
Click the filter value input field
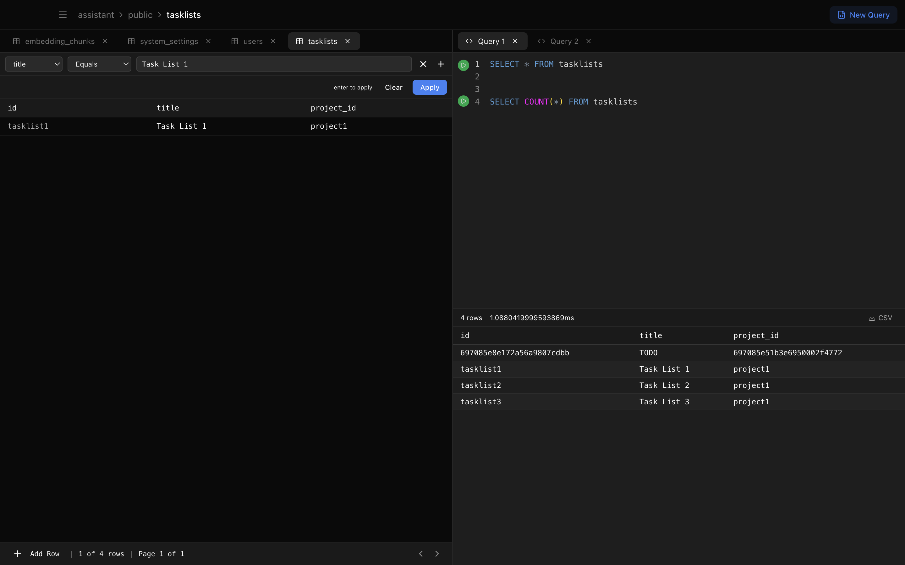(x=274, y=64)
